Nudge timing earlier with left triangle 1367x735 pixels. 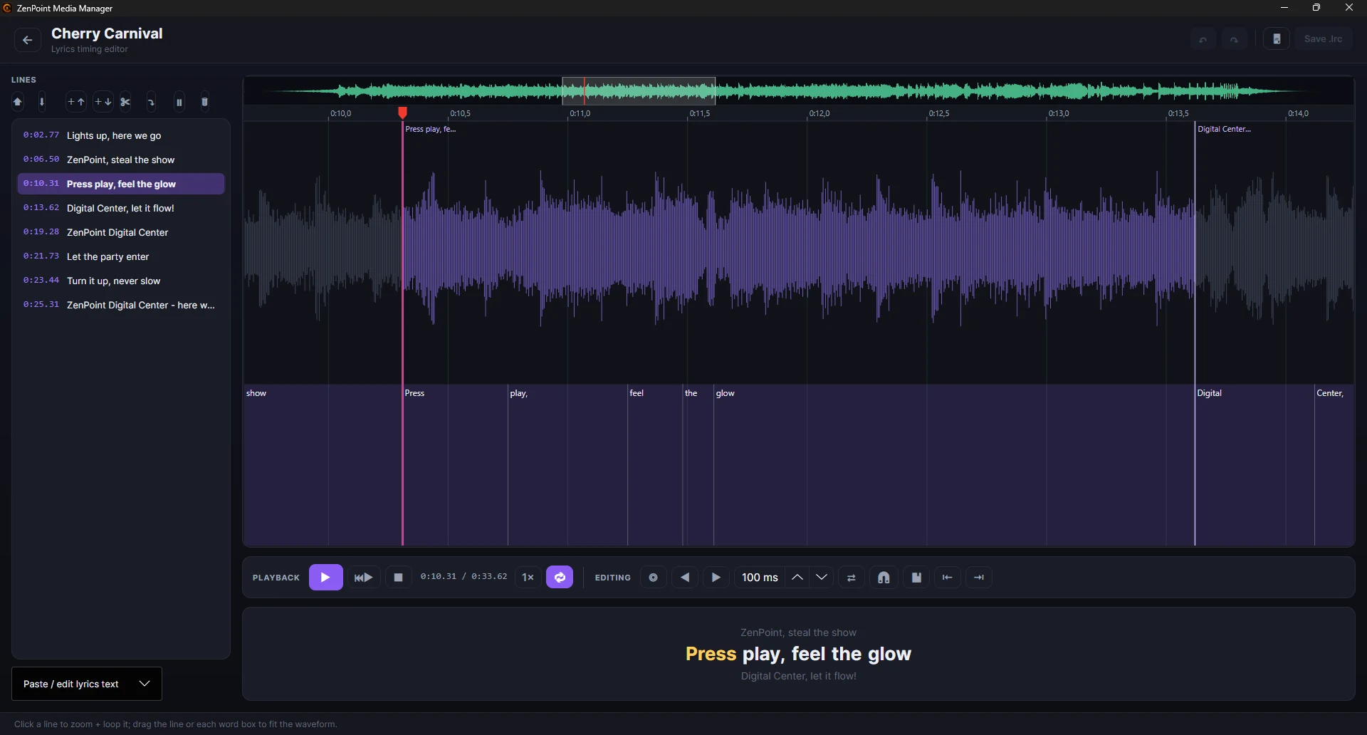(685, 578)
